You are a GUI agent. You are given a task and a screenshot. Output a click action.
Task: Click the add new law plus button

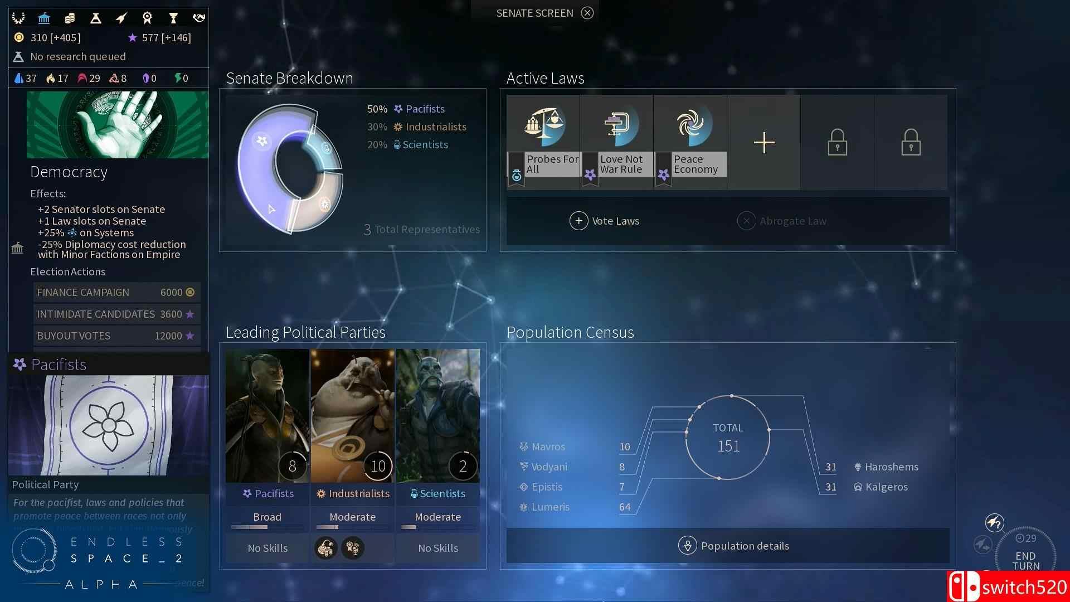pos(764,141)
